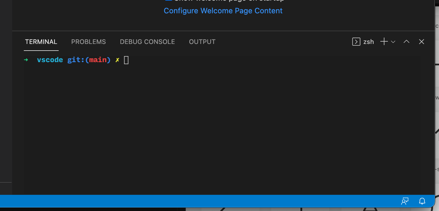This screenshot has height=211, width=439.
Task: Select the OUTPUT panel tab
Action: click(202, 42)
